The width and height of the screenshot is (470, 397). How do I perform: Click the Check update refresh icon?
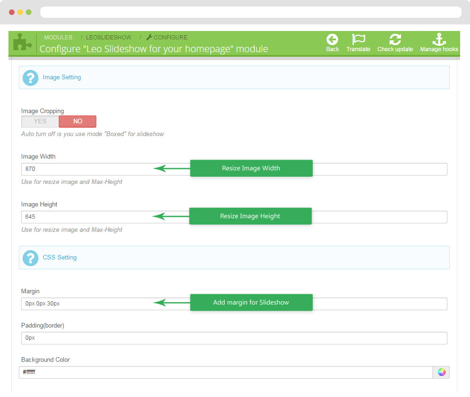(395, 40)
